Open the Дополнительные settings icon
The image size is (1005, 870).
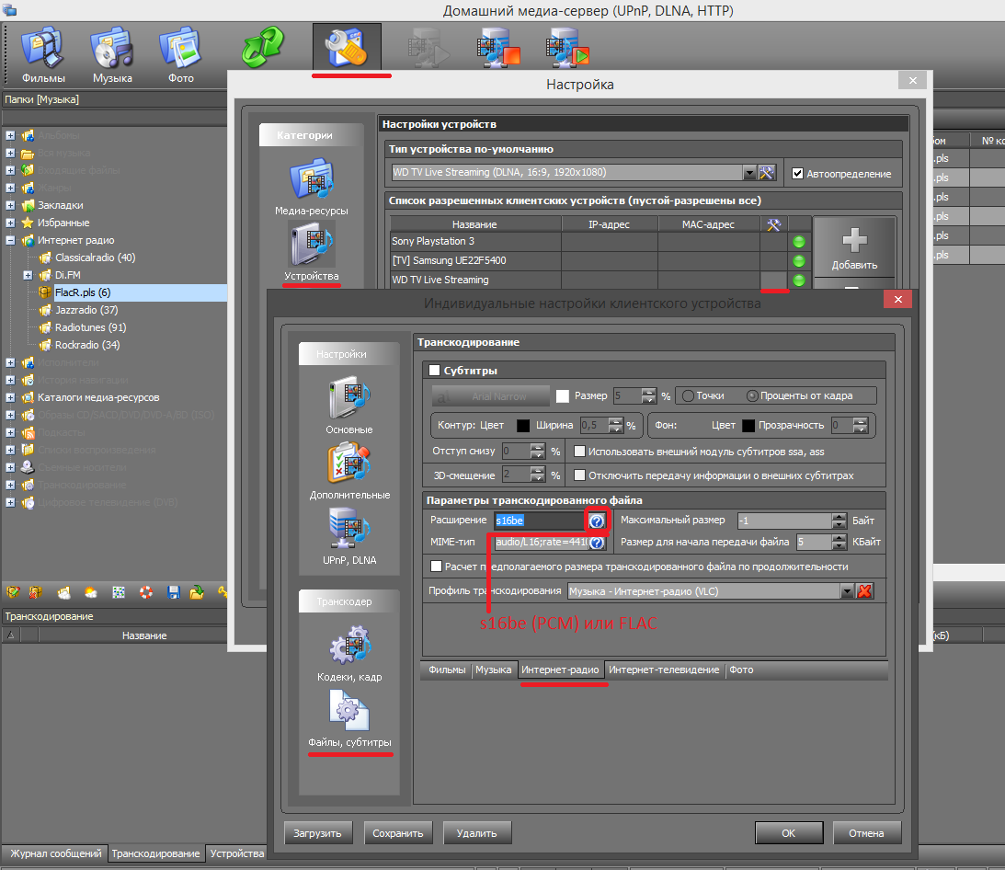tap(348, 469)
